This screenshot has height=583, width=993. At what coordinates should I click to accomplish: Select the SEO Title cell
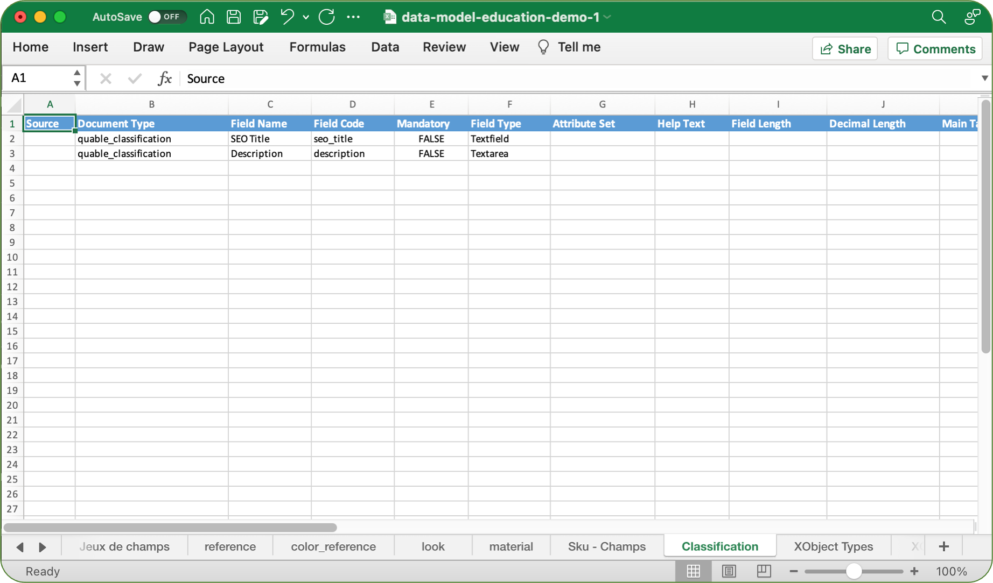click(x=269, y=139)
